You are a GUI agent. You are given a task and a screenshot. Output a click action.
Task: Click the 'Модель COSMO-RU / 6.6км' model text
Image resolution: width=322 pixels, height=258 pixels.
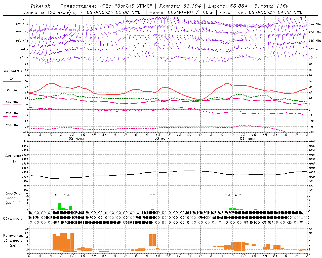[x=181, y=12]
